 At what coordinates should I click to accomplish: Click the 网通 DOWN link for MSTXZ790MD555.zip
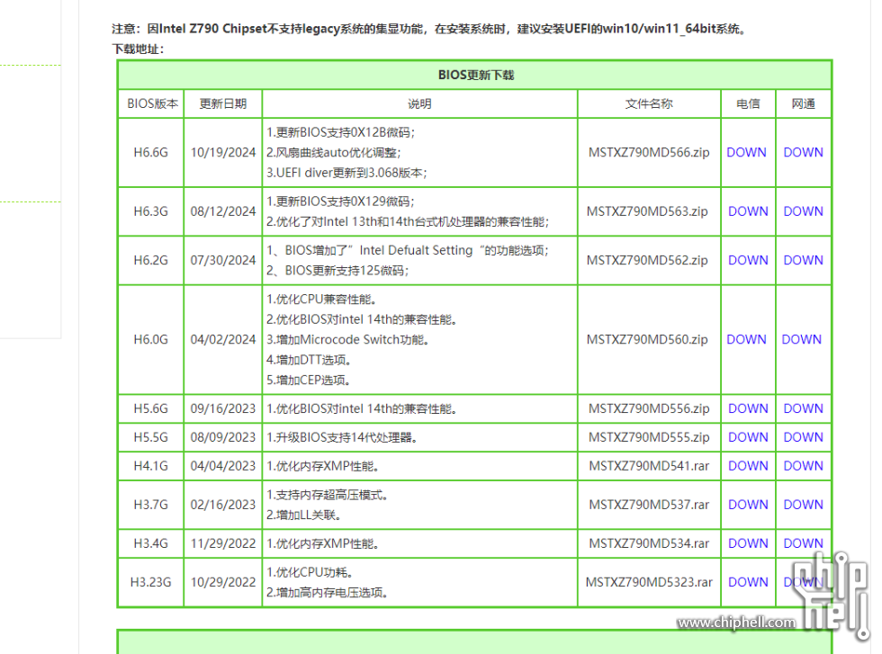803,437
